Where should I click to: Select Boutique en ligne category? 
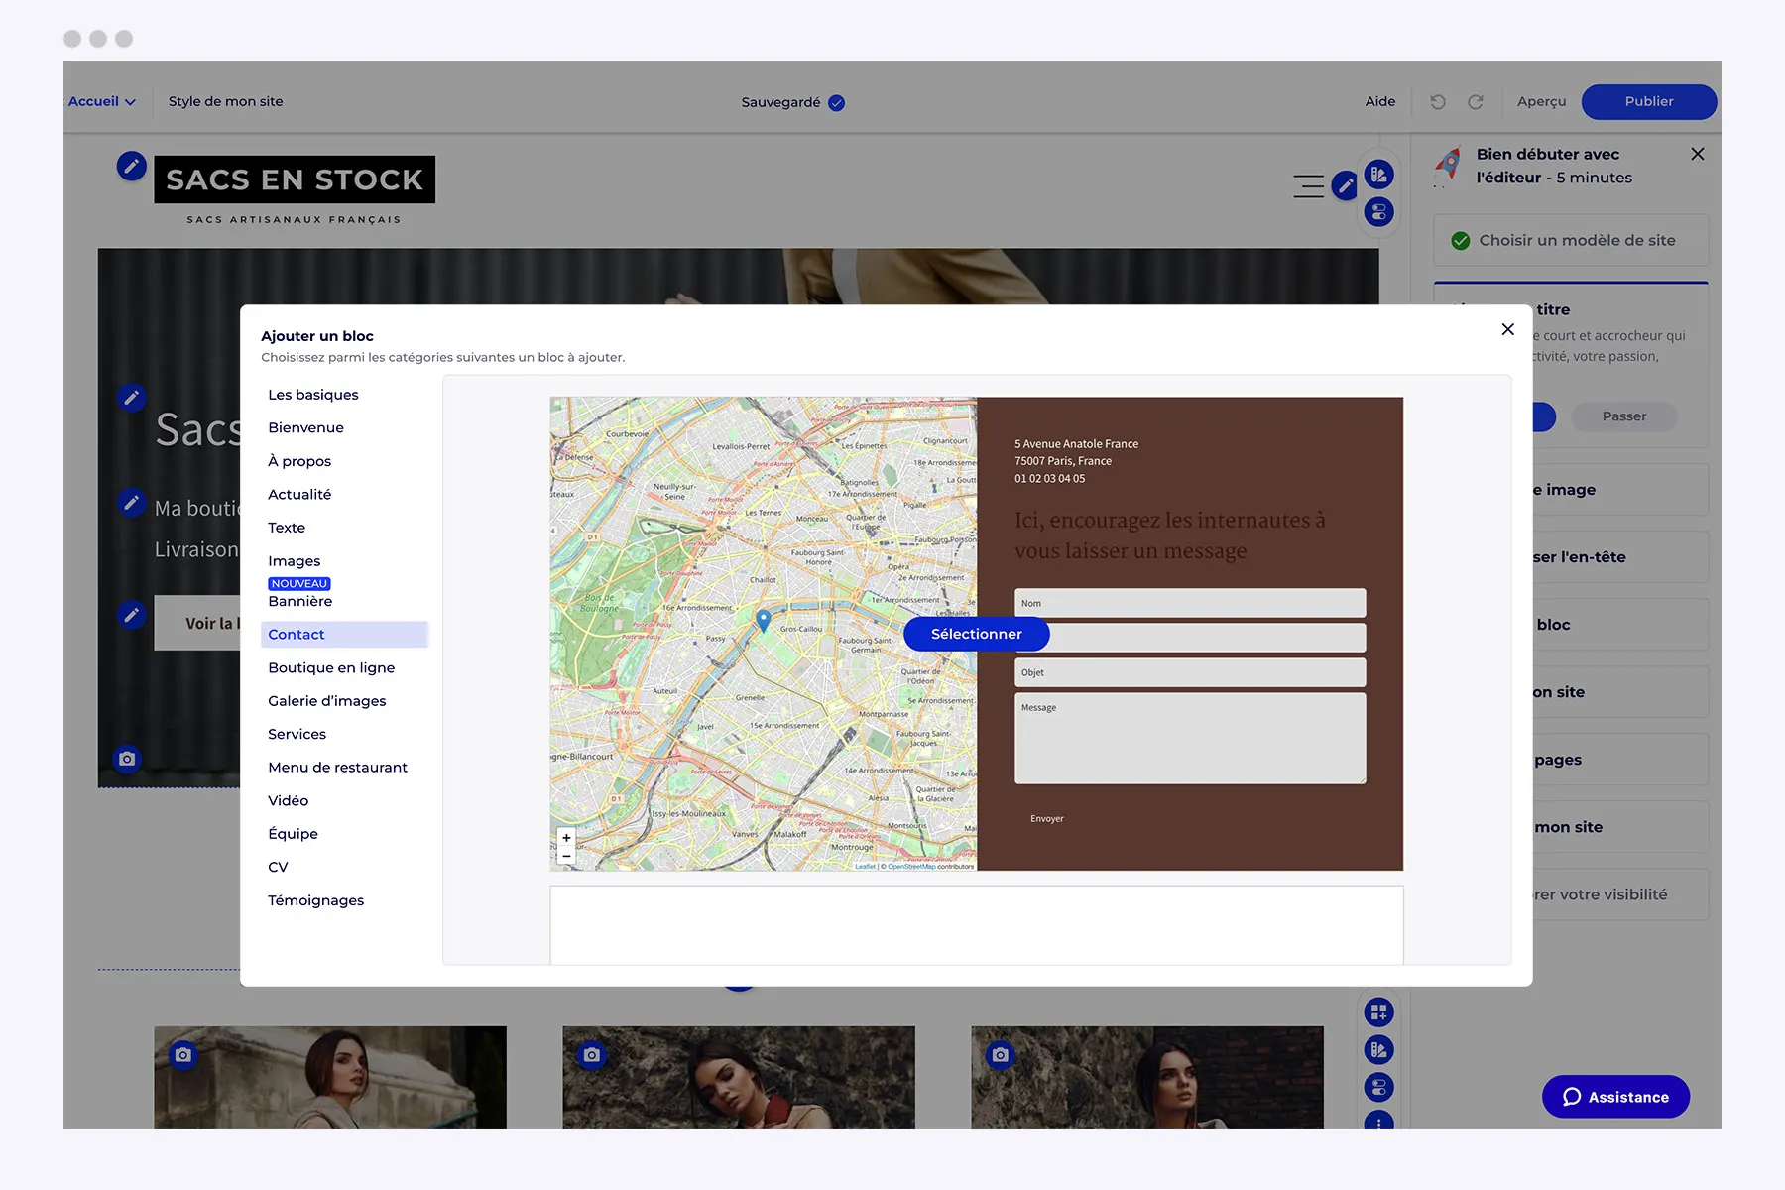pos(331,667)
